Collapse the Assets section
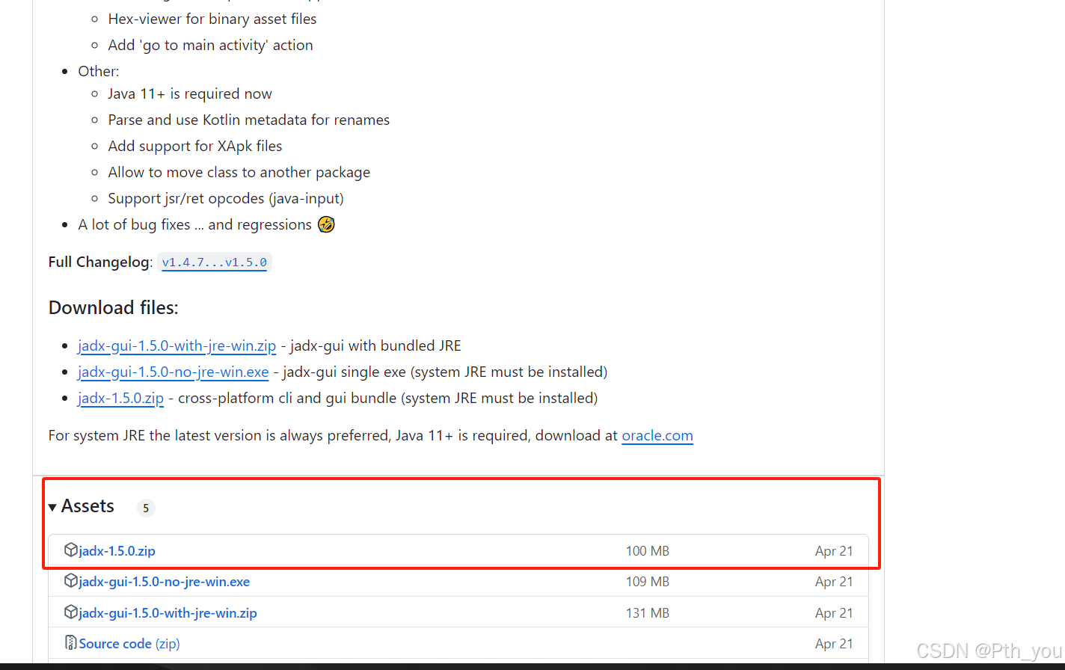This screenshot has width=1065, height=670. pos(88,506)
